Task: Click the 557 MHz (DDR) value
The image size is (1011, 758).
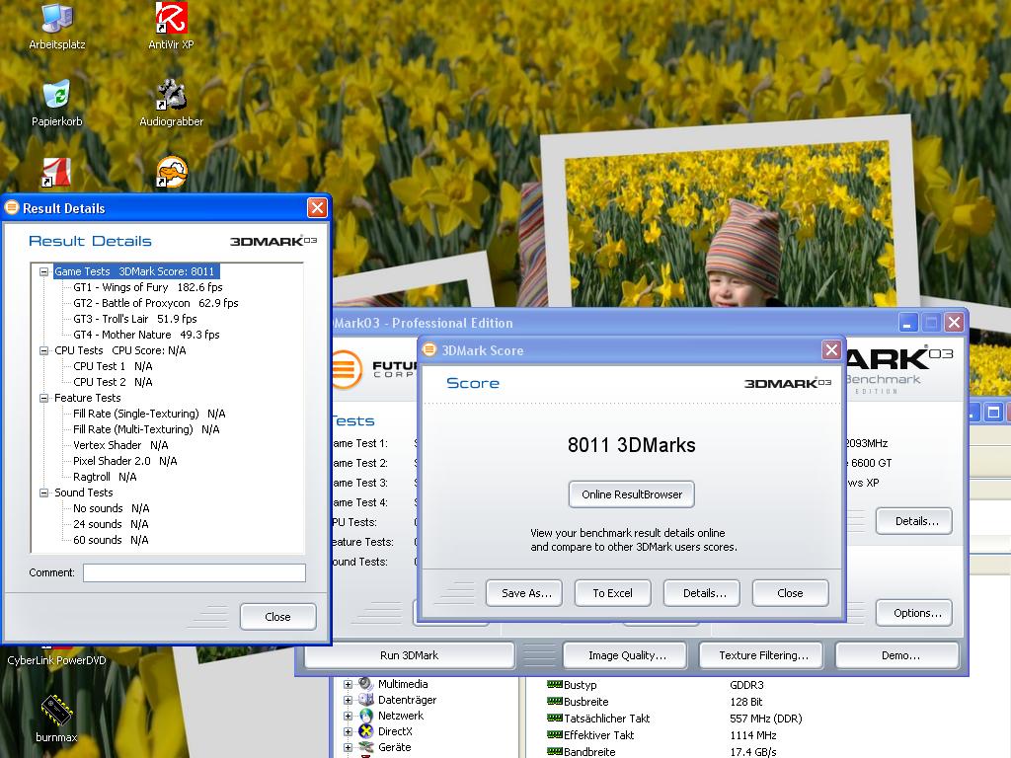Action: coord(766,719)
